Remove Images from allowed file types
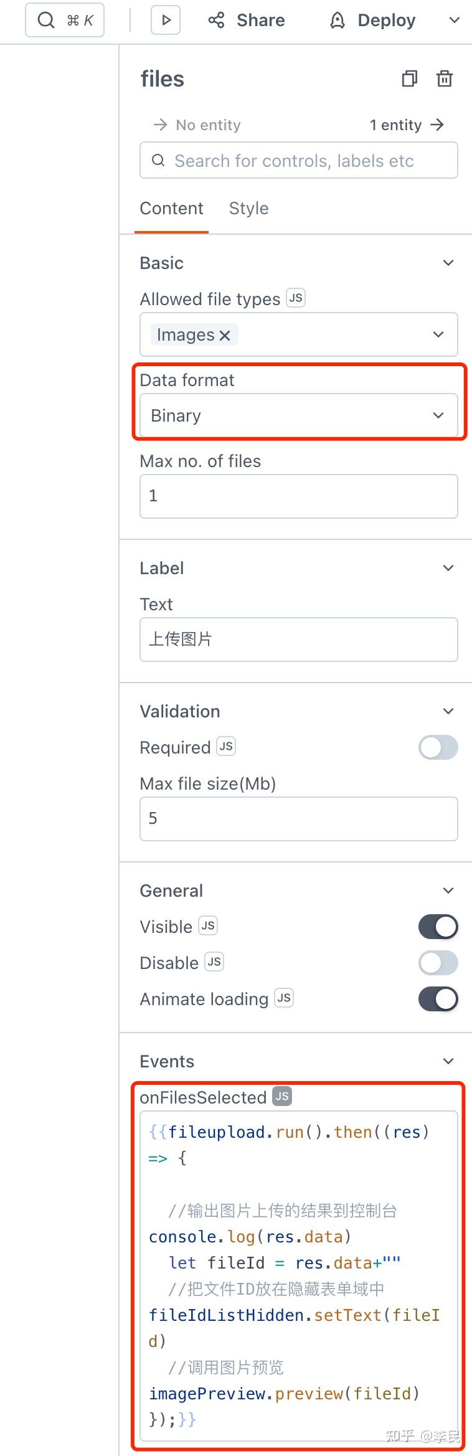 (x=225, y=334)
